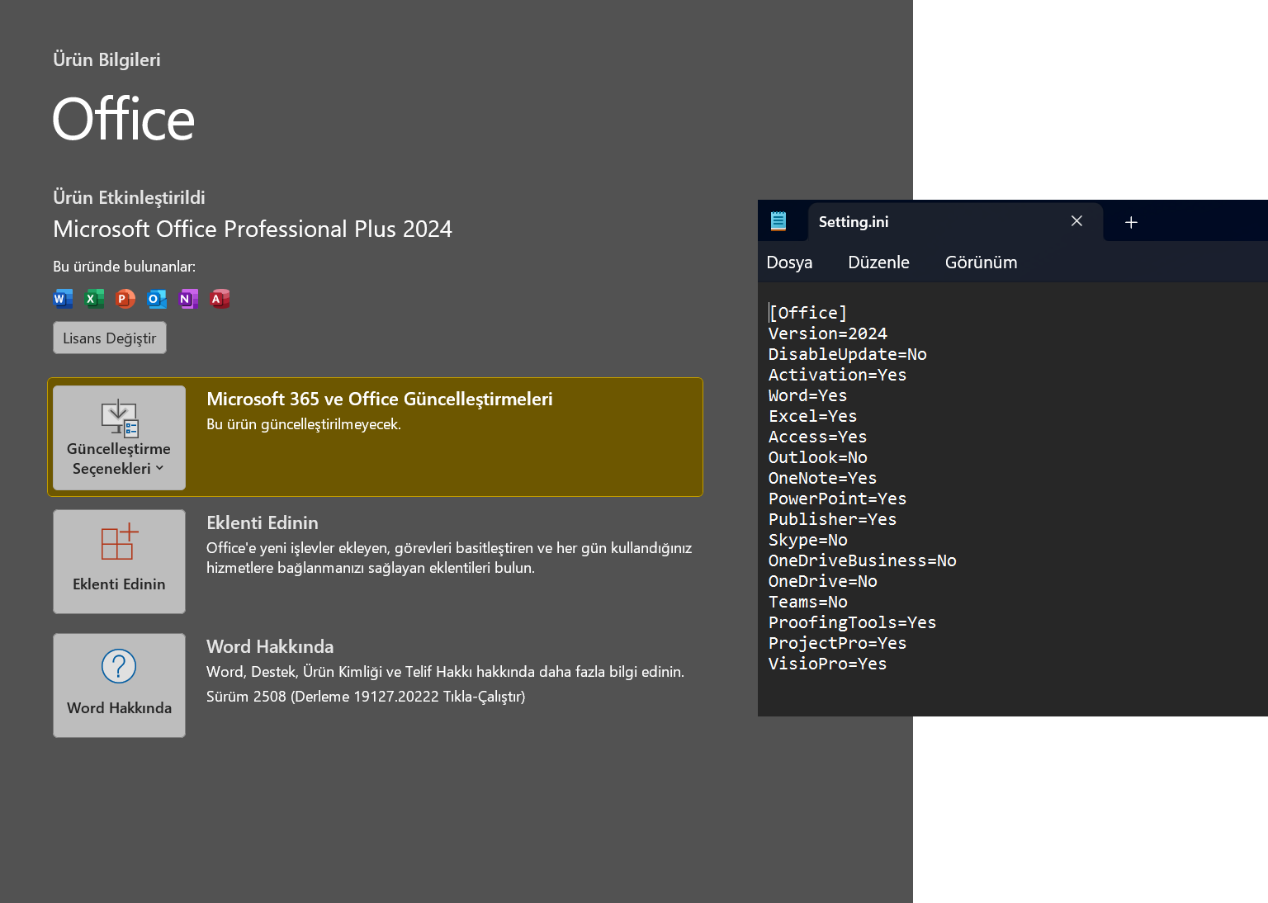Click the line "Excel=Yes"
Screen dimensions: 1268x903
tap(813, 416)
